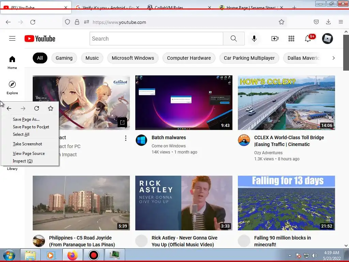The width and height of the screenshot is (349, 262).
Task: Click the context menu reload icon
Action: click(37, 108)
